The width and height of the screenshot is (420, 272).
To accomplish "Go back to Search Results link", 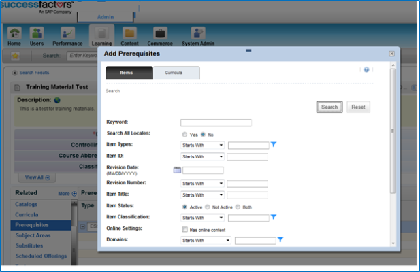I will click(34, 73).
